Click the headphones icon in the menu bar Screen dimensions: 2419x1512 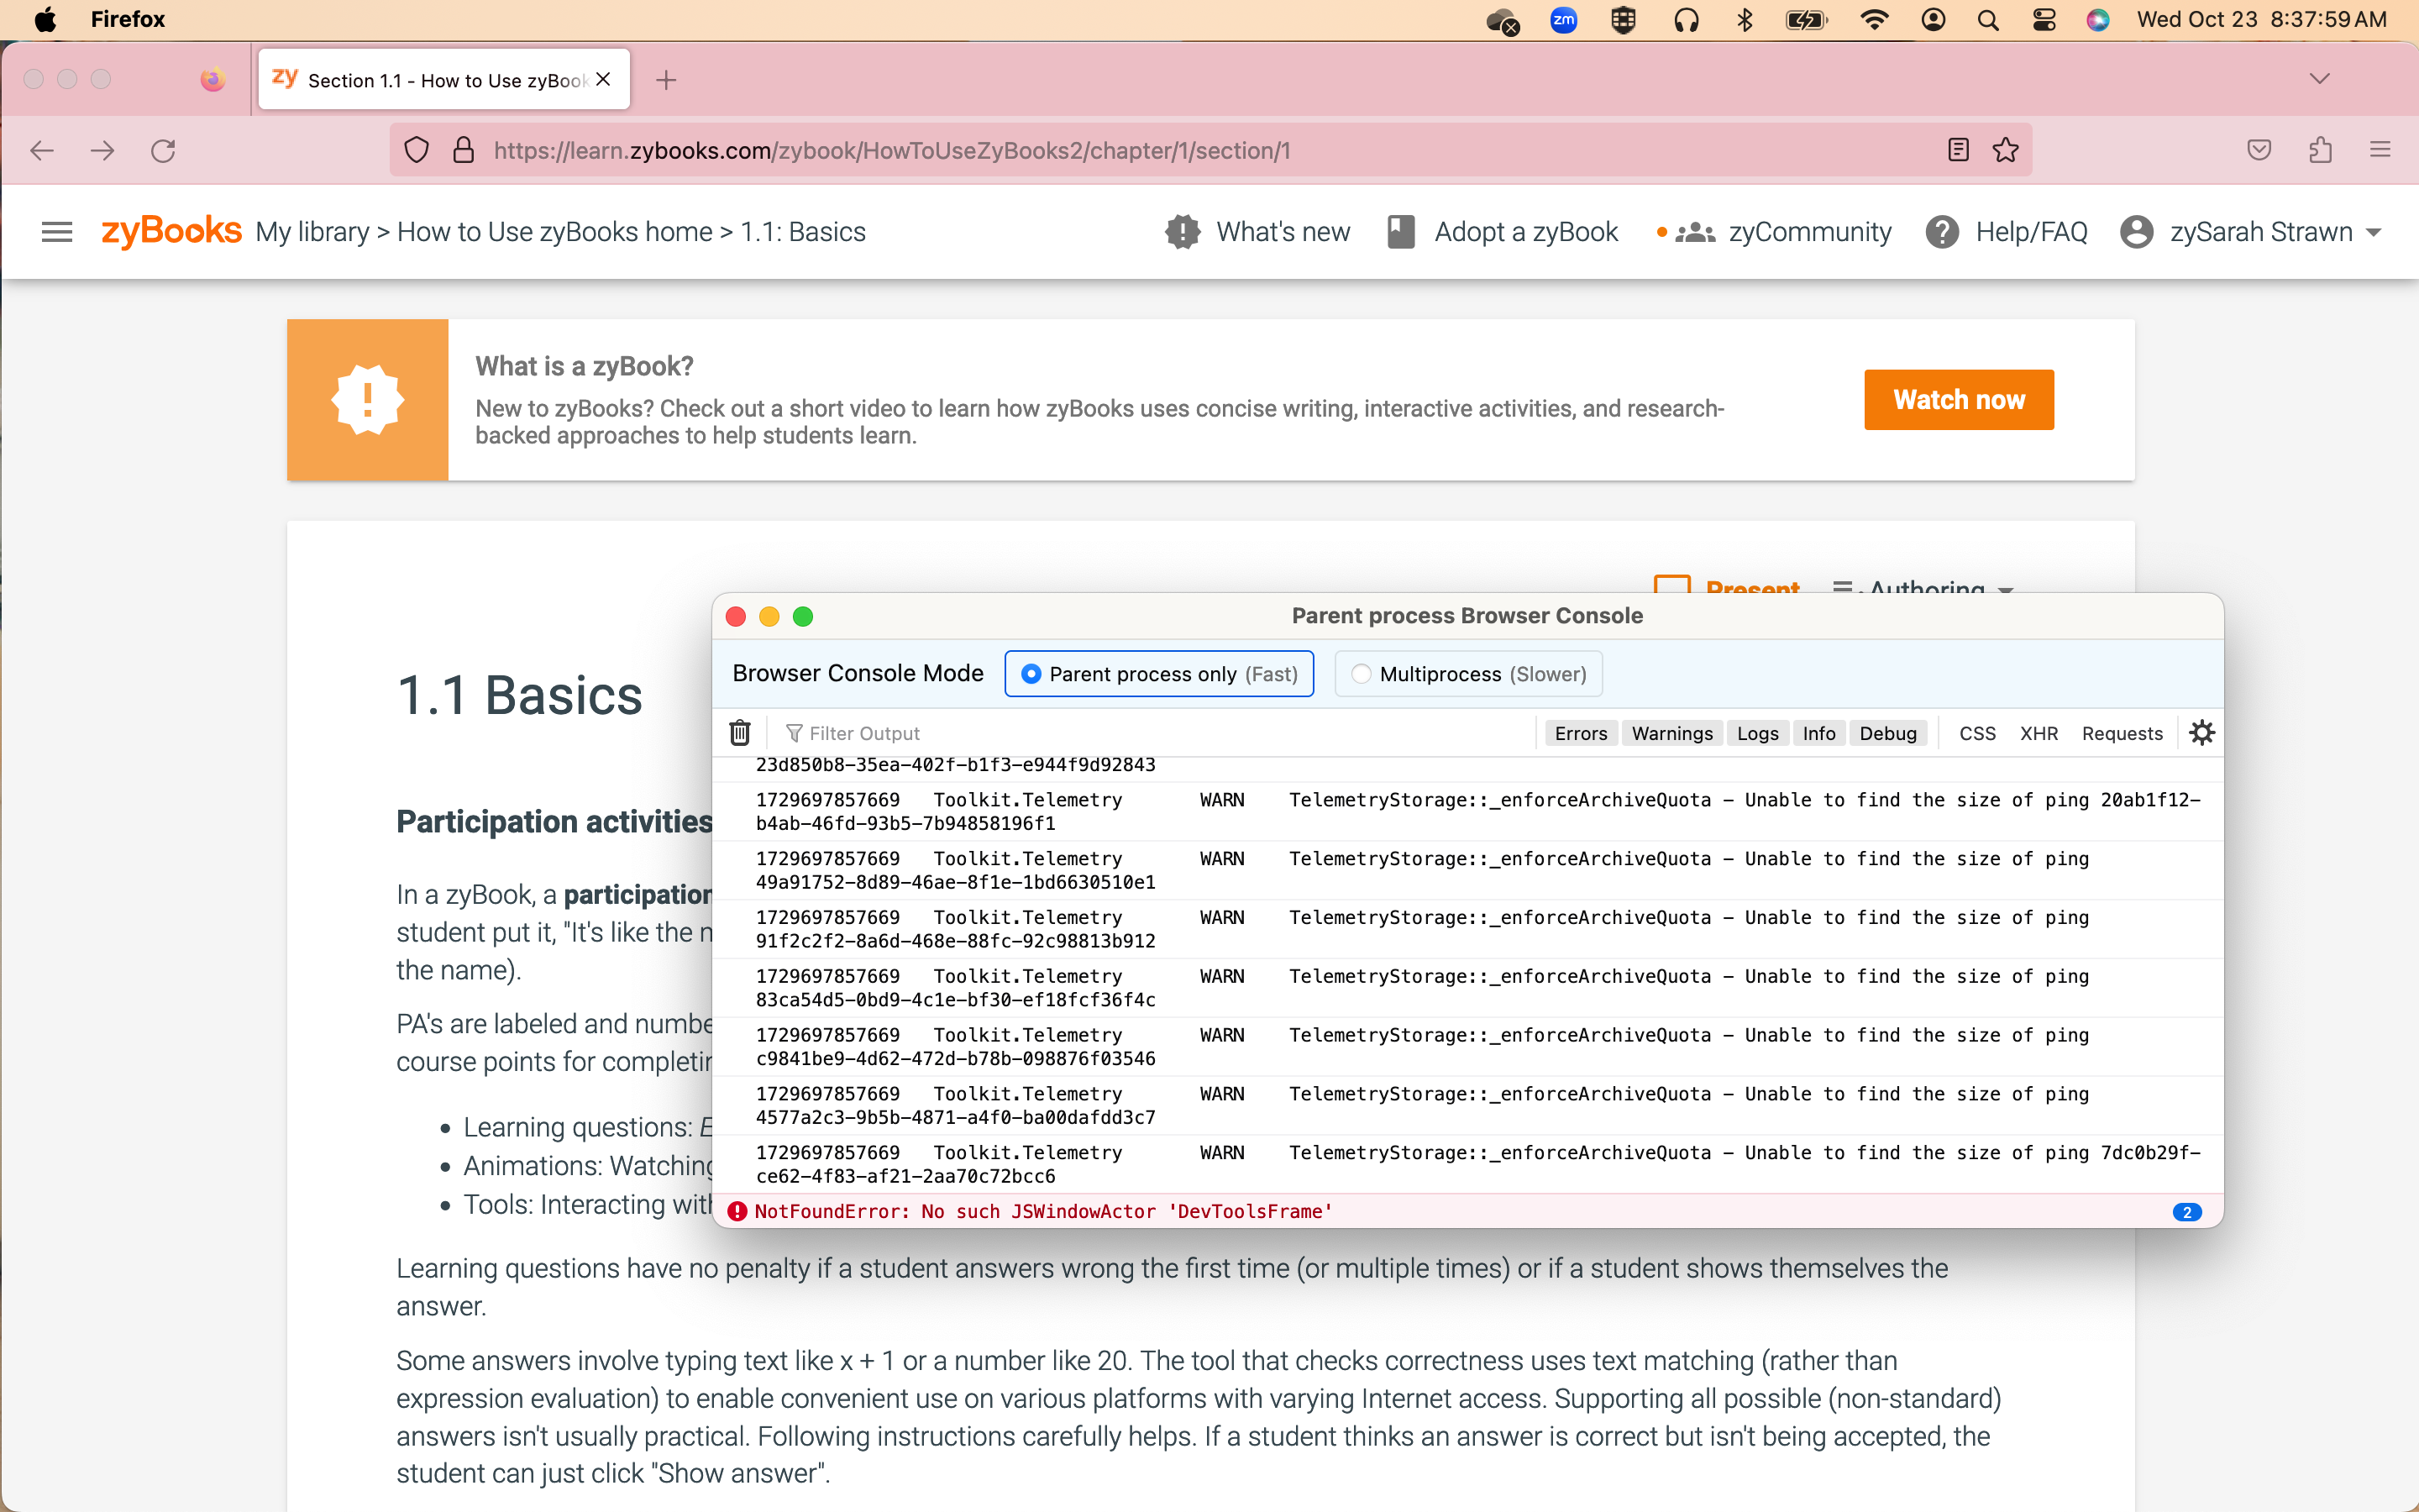(x=1687, y=20)
